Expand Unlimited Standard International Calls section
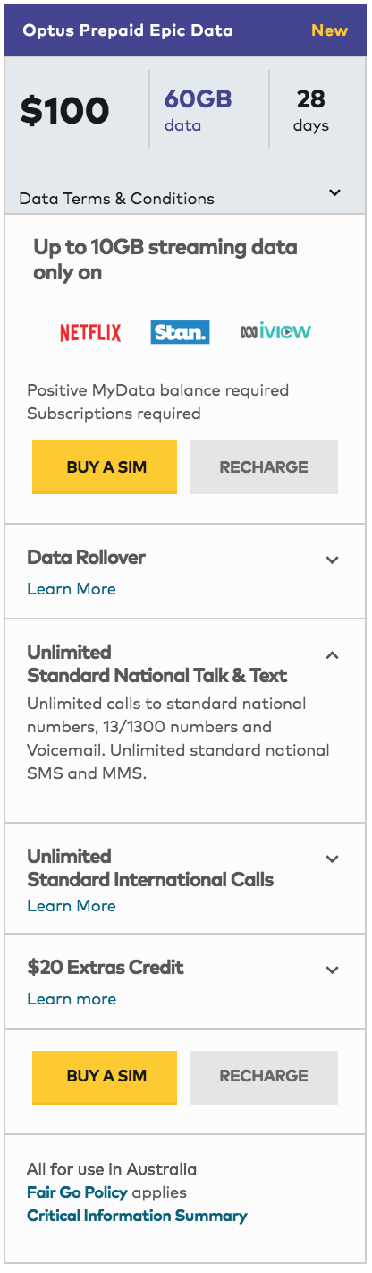The width and height of the screenshot is (372, 1273). 333,859
